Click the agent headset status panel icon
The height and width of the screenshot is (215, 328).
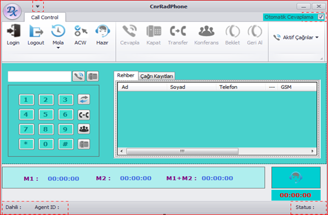pyautogui.click(x=296, y=177)
